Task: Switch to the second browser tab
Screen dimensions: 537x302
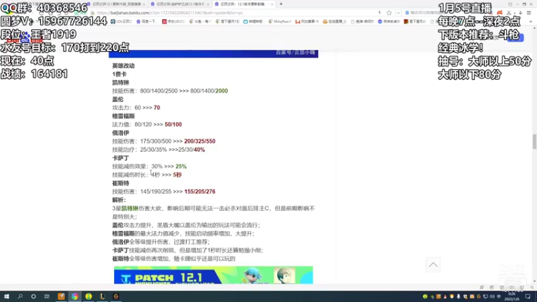Action: [x=179, y=4]
